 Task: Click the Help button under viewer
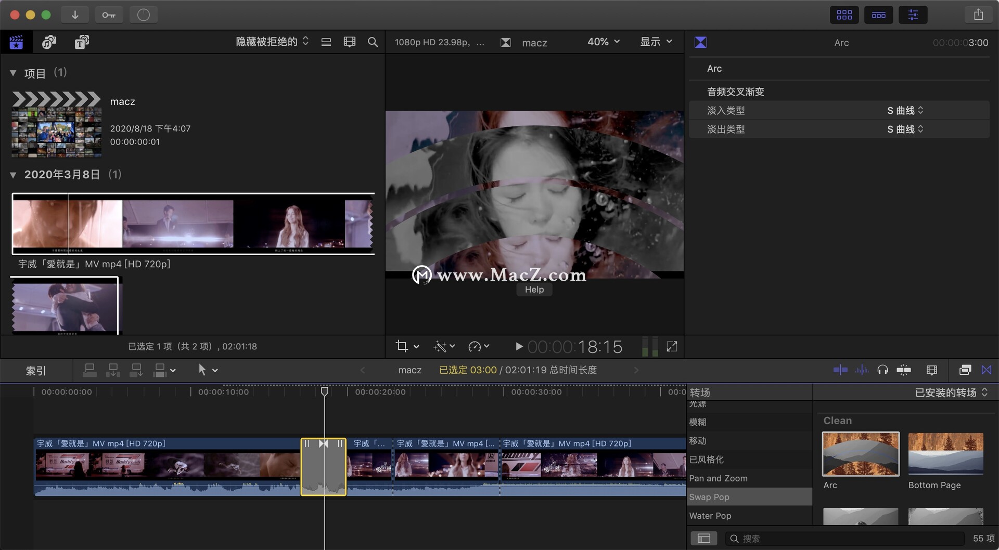tap(534, 290)
